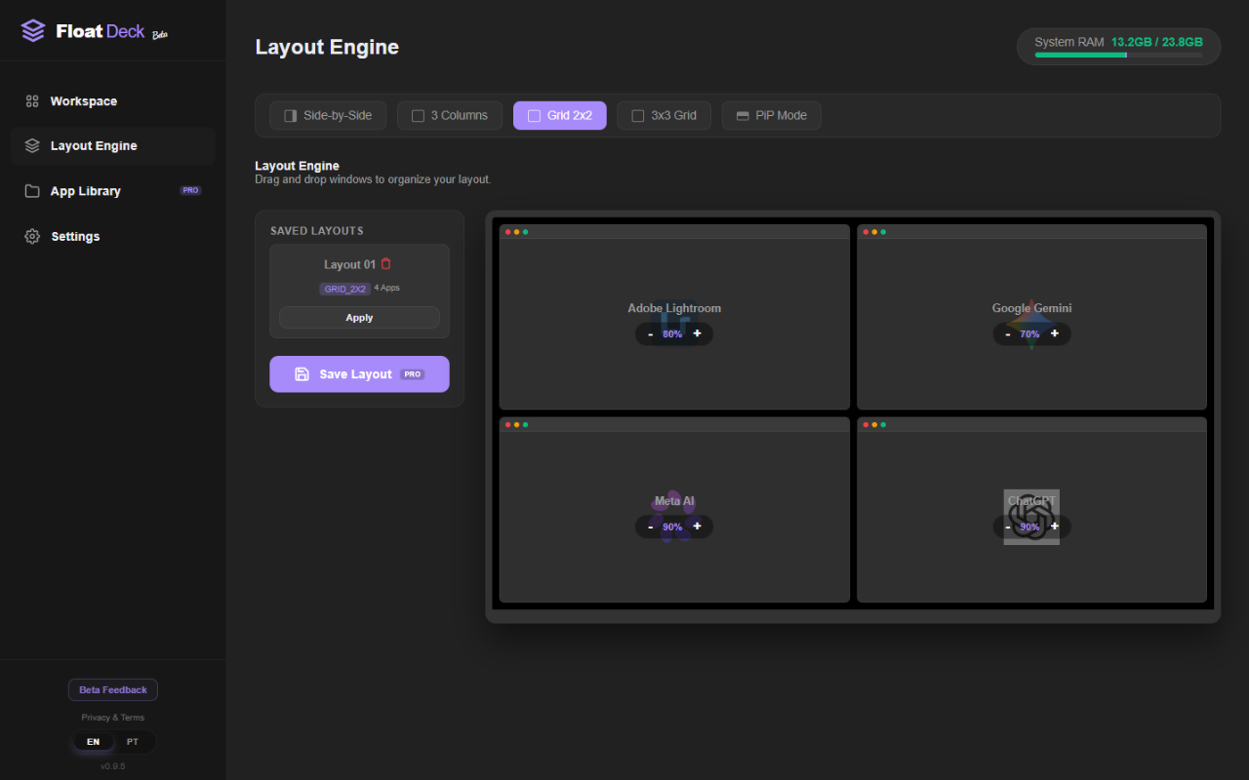
Task: Open the Beta Feedback form
Action: 113,690
